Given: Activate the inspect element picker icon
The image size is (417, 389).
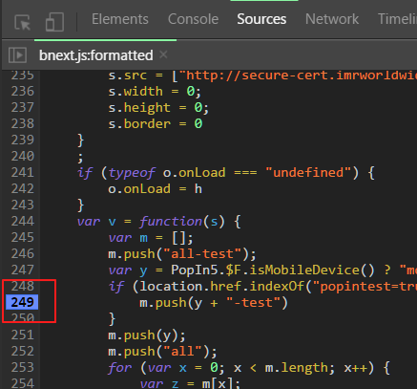Looking at the screenshot, I should coord(23,22).
